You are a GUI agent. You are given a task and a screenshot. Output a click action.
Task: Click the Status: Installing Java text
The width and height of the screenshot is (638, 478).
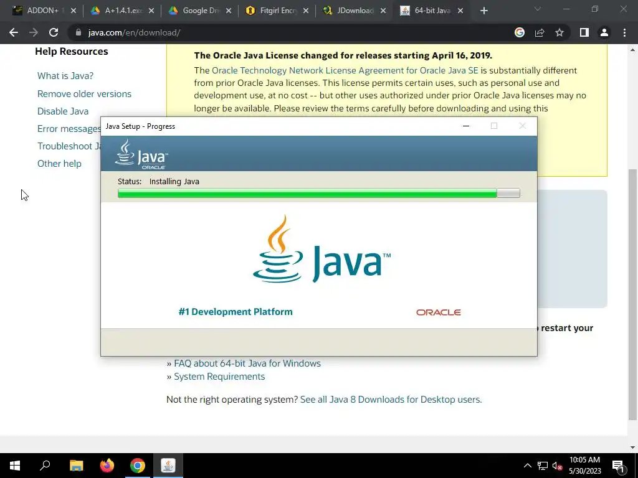(158, 182)
